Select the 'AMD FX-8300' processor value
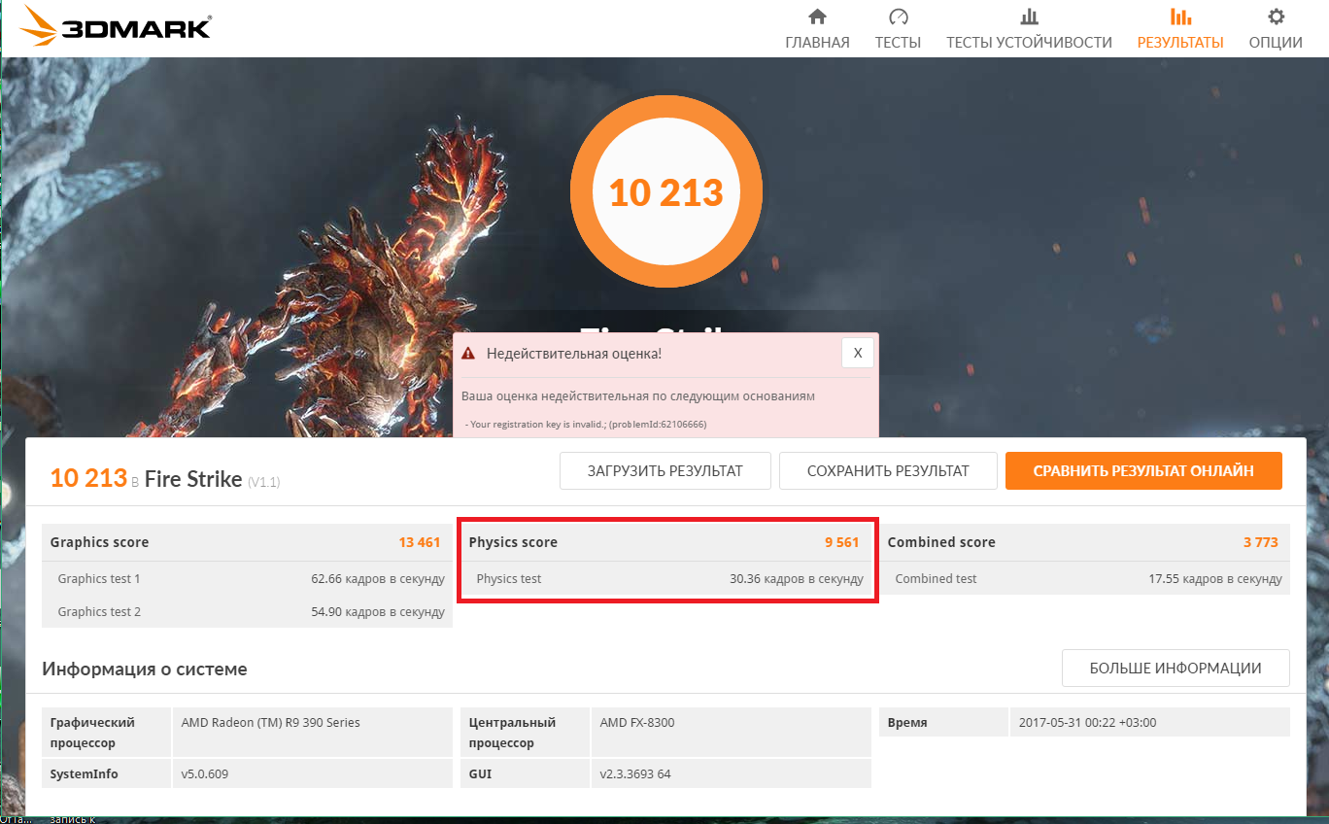Image resolution: width=1329 pixels, height=824 pixels. pos(637,723)
